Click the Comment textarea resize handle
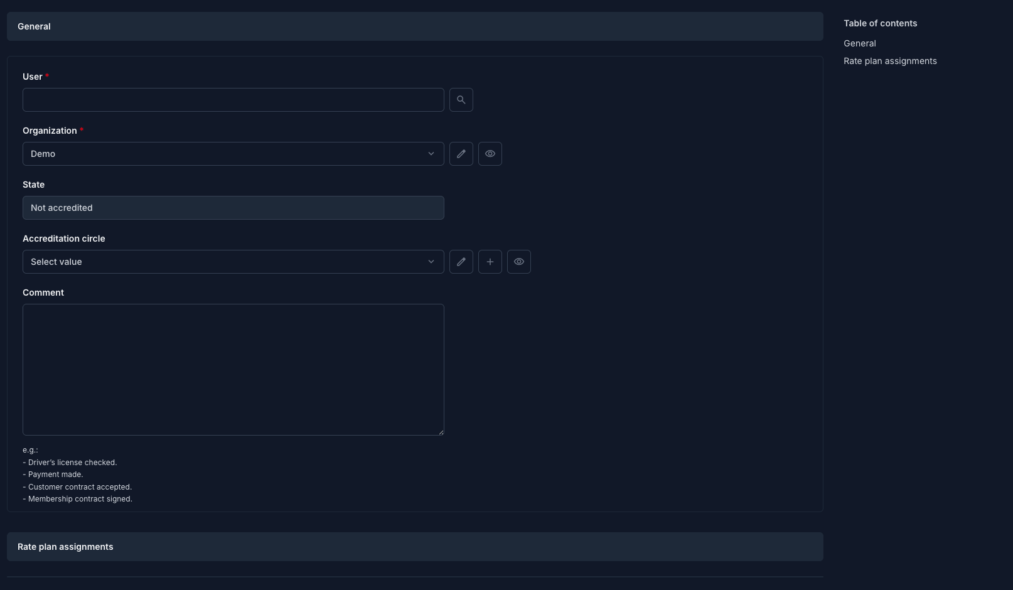The image size is (1013, 590). pos(441,432)
